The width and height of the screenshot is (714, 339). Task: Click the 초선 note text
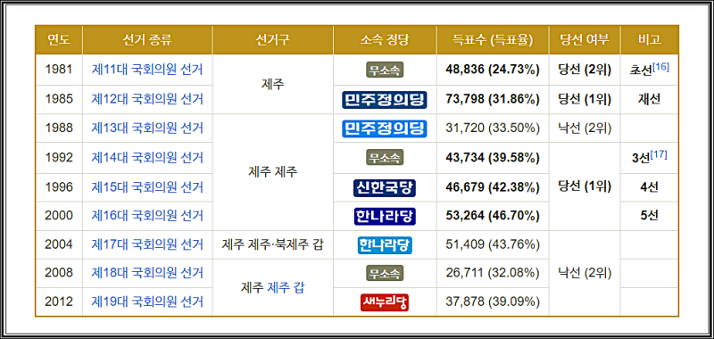[641, 70]
